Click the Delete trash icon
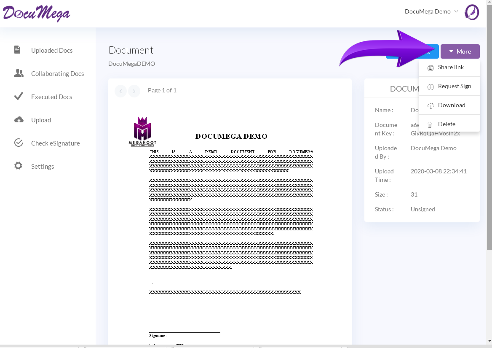Screen dimensions: 492x348 tap(430, 125)
